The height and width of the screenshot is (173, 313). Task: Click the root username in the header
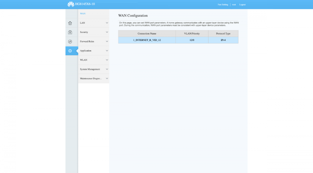tap(234, 5)
